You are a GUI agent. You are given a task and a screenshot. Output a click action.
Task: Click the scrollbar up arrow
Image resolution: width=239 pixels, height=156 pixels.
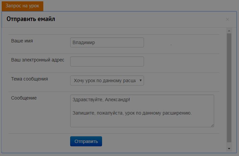(x=229, y=31)
